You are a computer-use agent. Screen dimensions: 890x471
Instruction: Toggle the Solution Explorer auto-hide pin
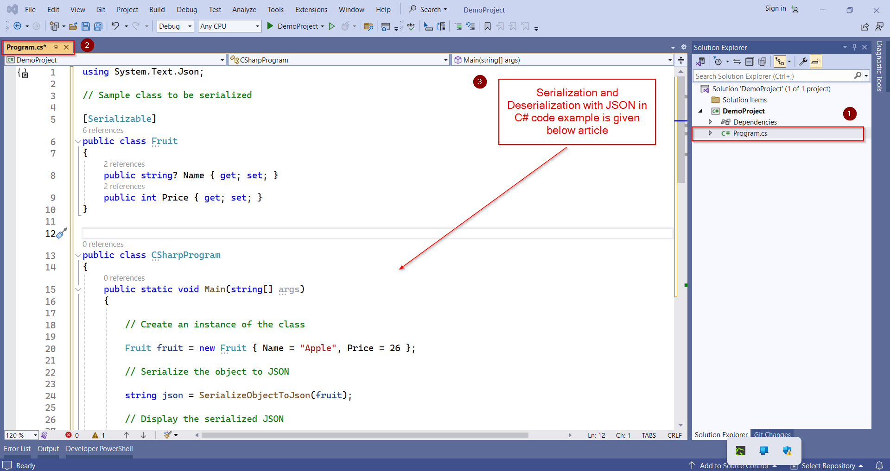pyautogui.click(x=855, y=47)
